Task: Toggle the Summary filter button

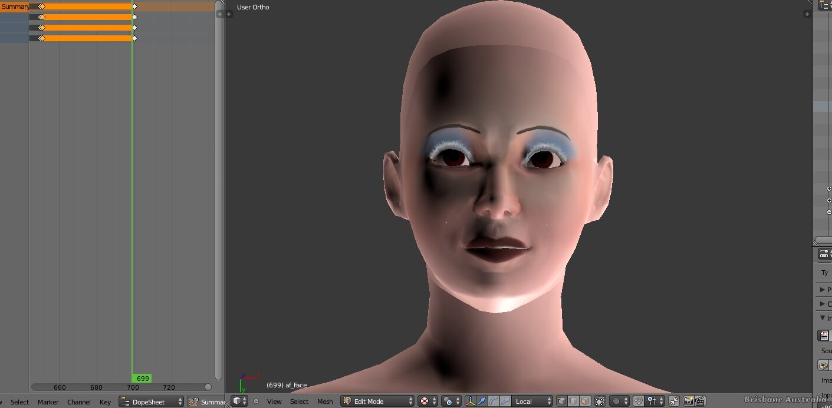Action: click(x=206, y=402)
